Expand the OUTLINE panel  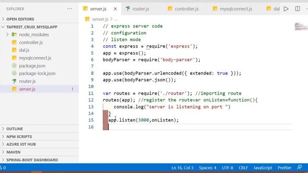click(x=3, y=129)
